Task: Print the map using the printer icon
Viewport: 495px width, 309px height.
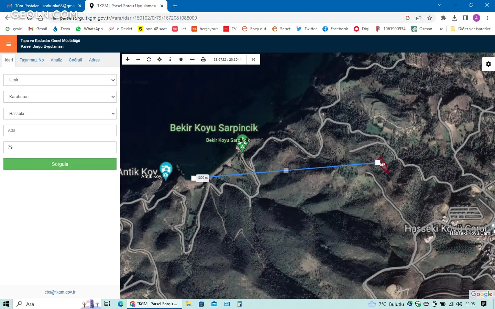Action: pyautogui.click(x=203, y=59)
